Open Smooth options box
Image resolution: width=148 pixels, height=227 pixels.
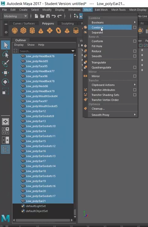tap(135, 56)
